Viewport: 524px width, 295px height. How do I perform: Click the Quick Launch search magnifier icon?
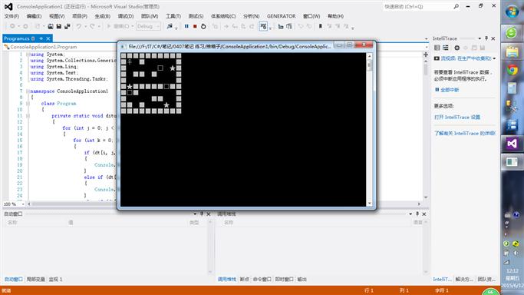(x=456, y=6)
